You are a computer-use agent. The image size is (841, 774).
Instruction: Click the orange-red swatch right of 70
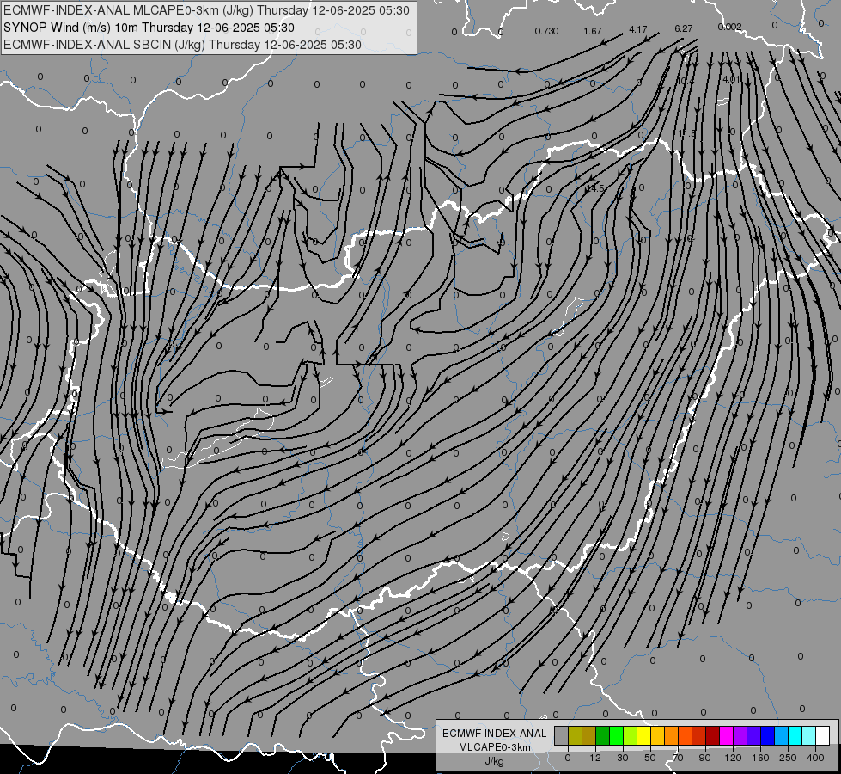(686, 735)
